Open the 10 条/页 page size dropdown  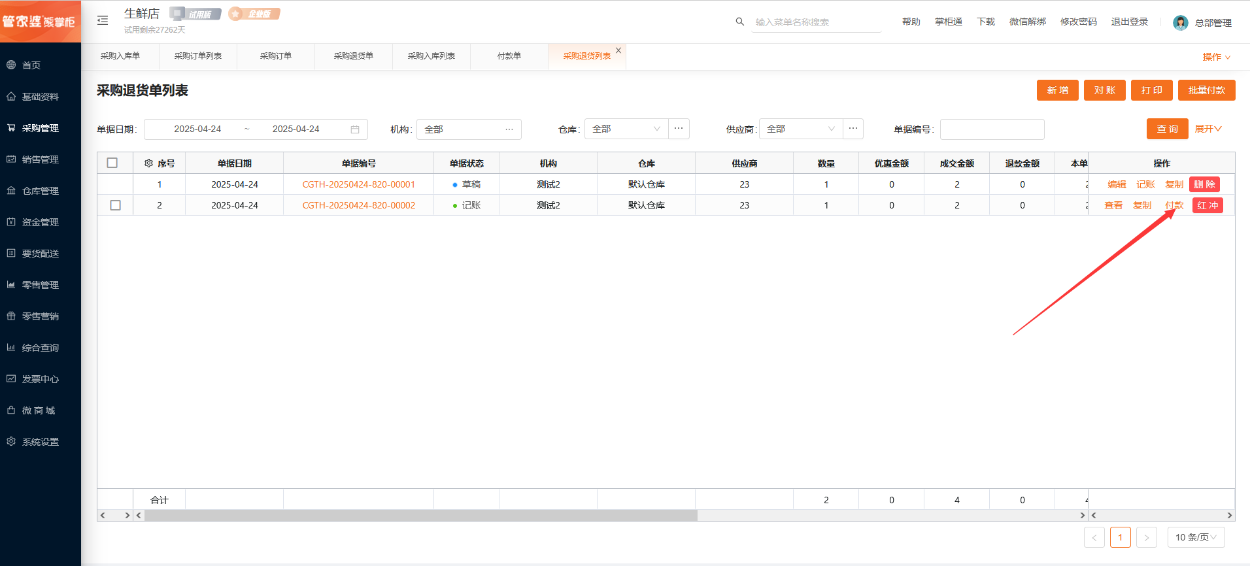click(x=1196, y=537)
